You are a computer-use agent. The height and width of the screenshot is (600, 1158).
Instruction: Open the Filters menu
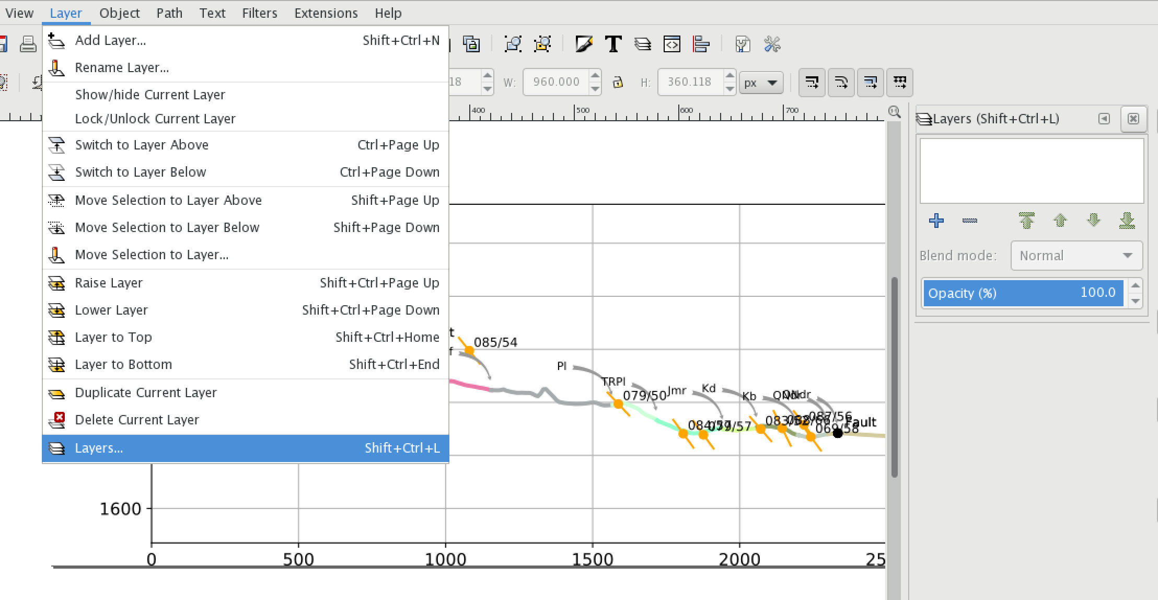[x=259, y=13]
